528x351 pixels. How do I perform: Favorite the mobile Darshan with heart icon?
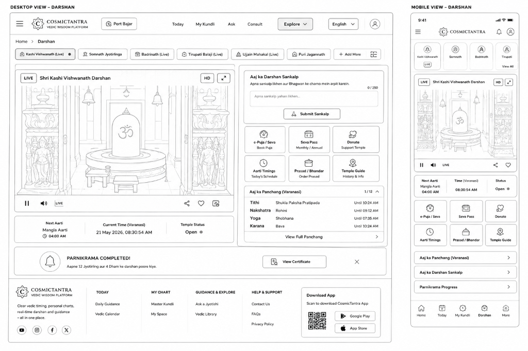(x=508, y=165)
